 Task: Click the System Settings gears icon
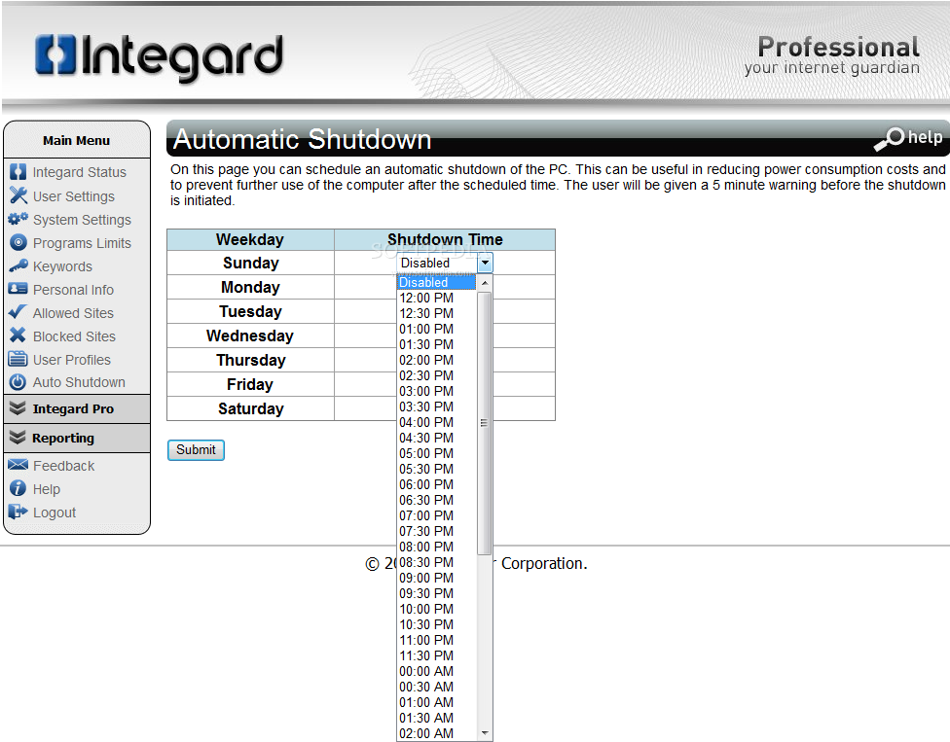(x=18, y=219)
